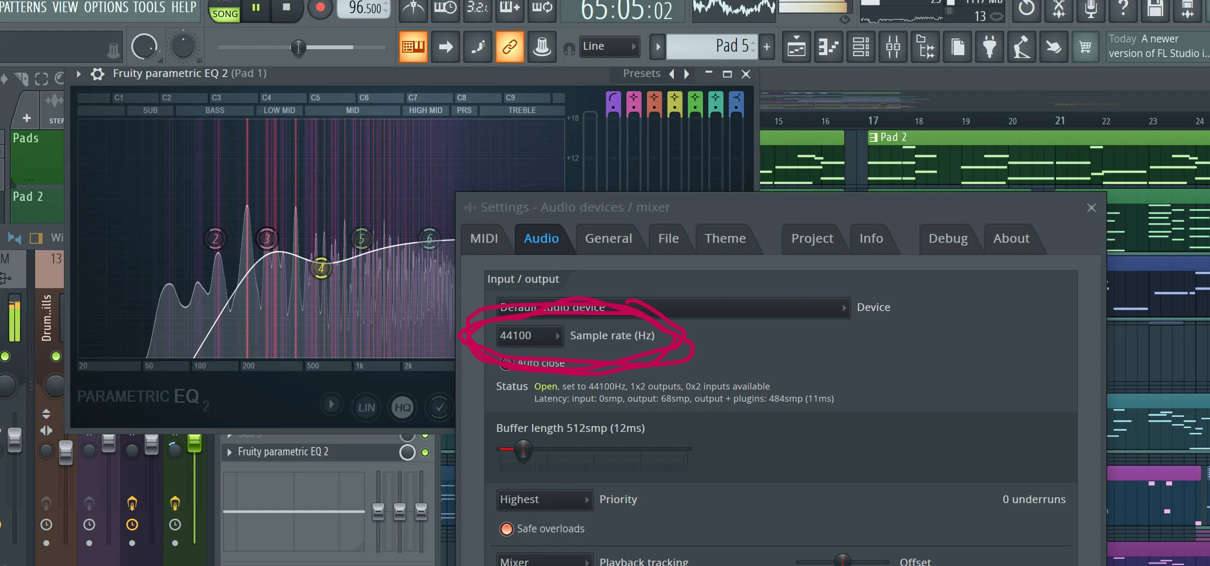Image resolution: width=1210 pixels, height=566 pixels.
Task: Select previous preset arrow in EQ window
Action: (x=672, y=74)
